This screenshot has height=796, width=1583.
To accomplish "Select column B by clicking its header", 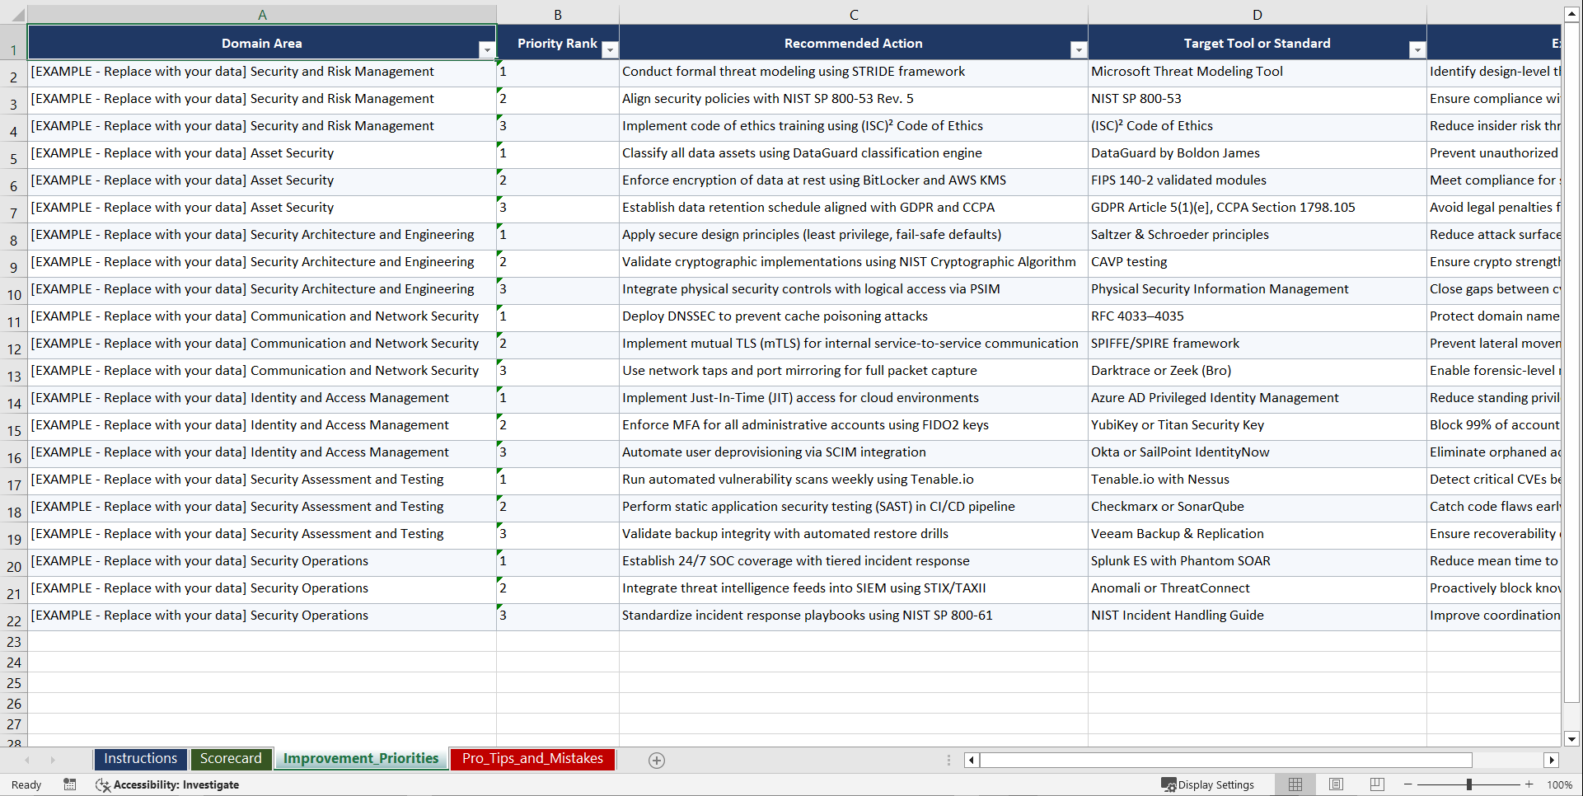I will 558,14.
